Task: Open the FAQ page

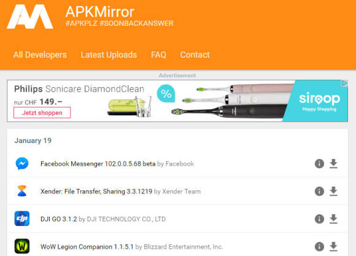Action: pyautogui.click(x=158, y=55)
